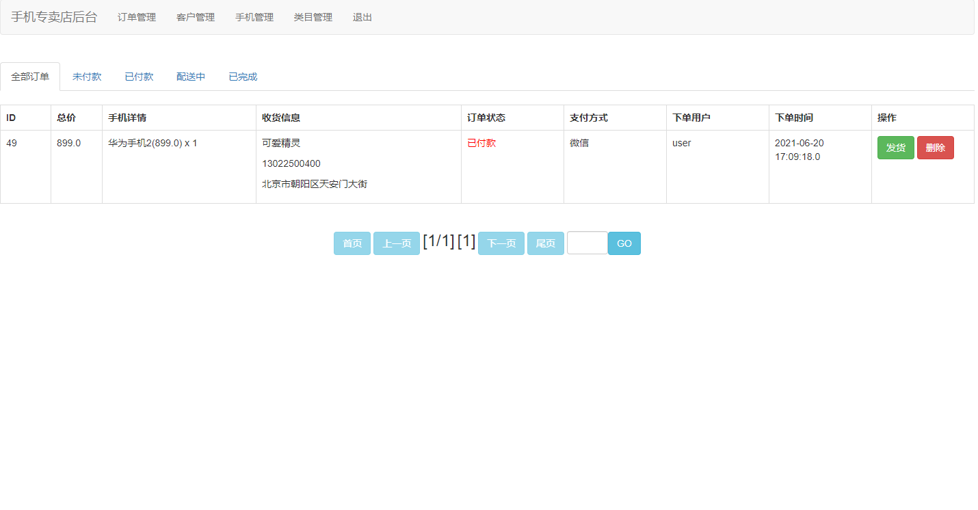Click the GO button to jump pages

click(x=624, y=243)
